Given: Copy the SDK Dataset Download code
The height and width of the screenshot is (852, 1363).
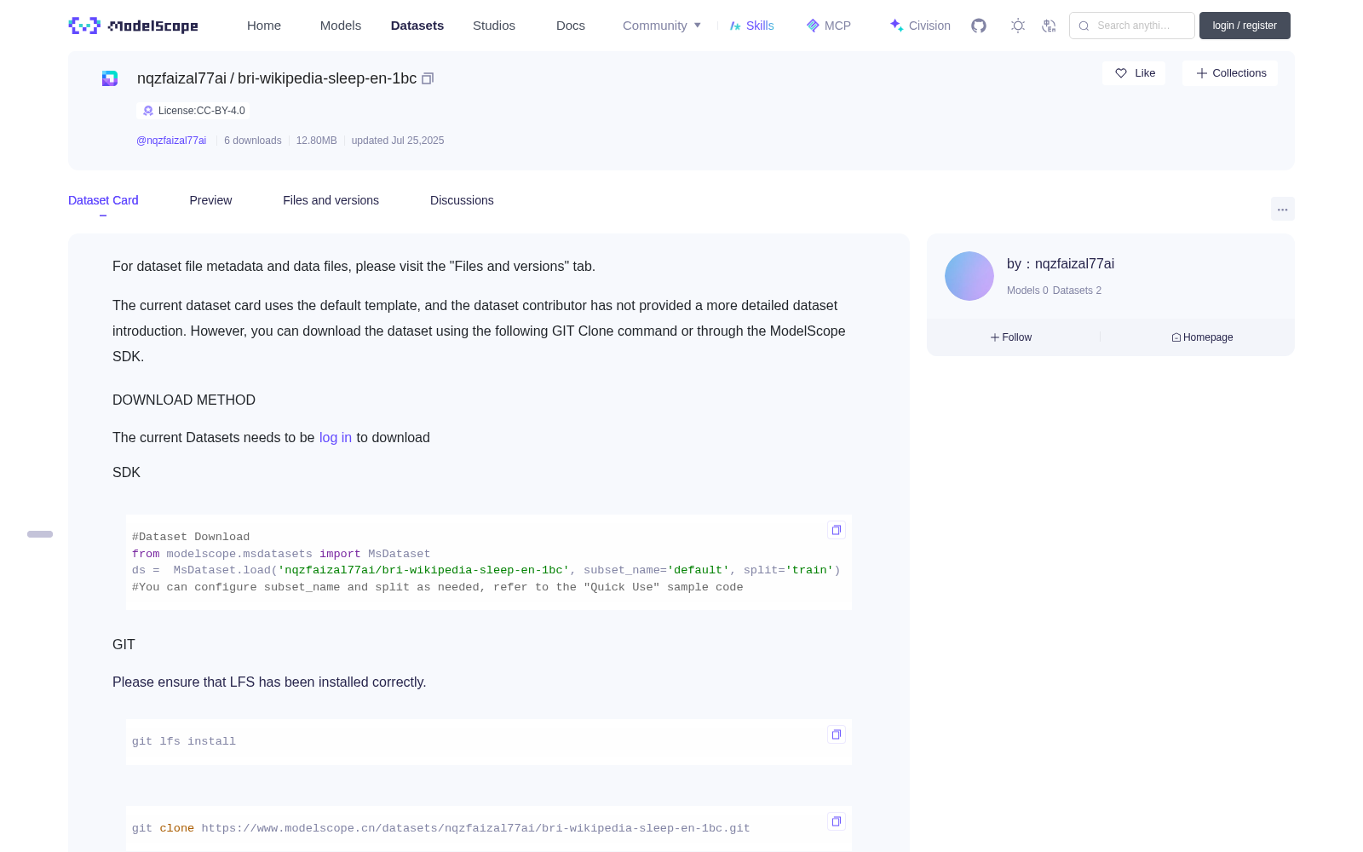Looking at the screenshot, I should pos(837,530).
